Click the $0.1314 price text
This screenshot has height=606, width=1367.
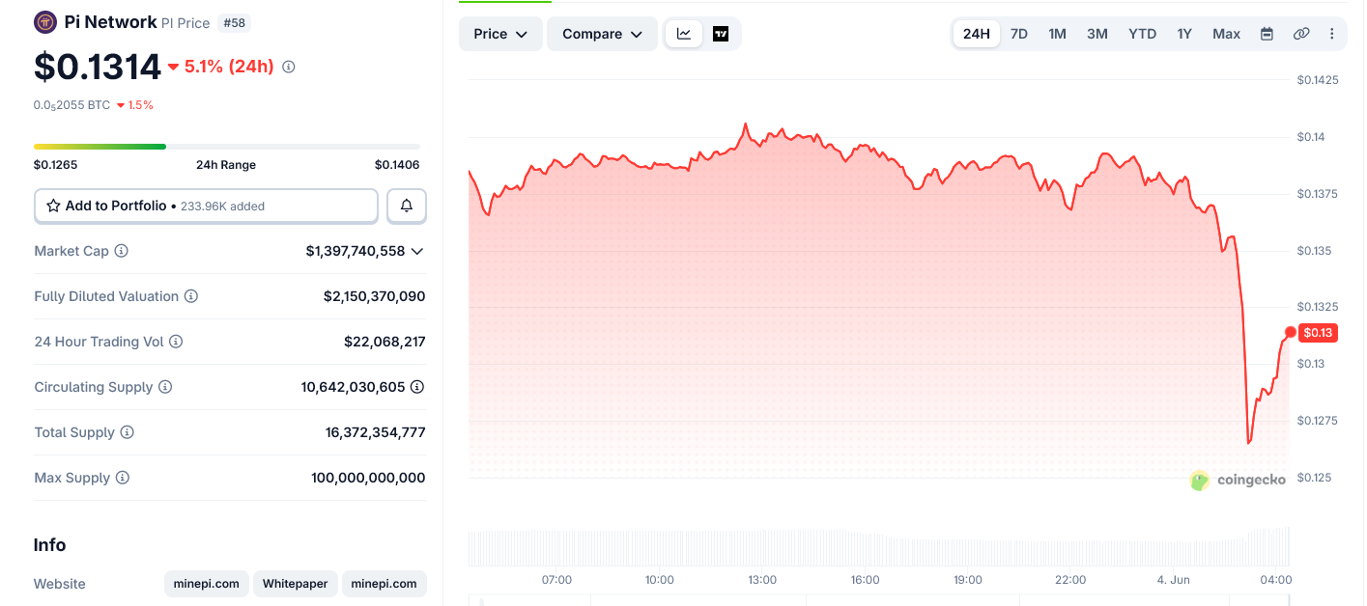98,67
